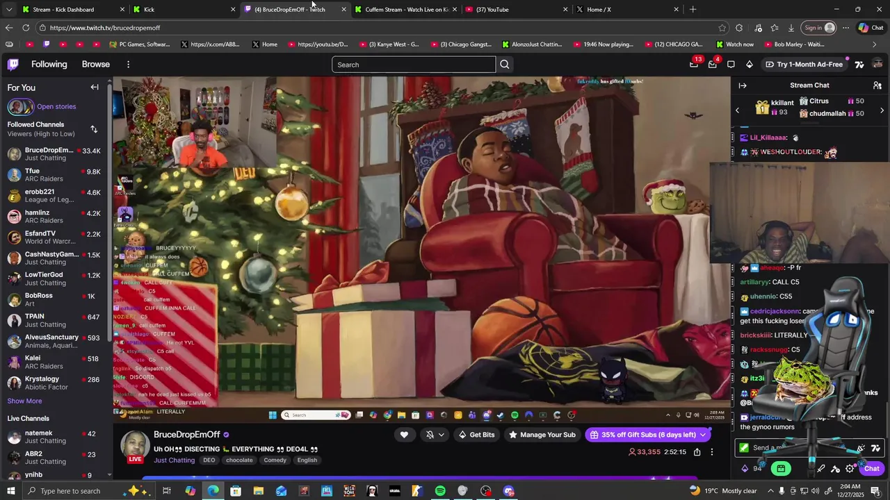
Task: Open the Twitch more options menu next to Browse
Action: (x=128, y=65)
